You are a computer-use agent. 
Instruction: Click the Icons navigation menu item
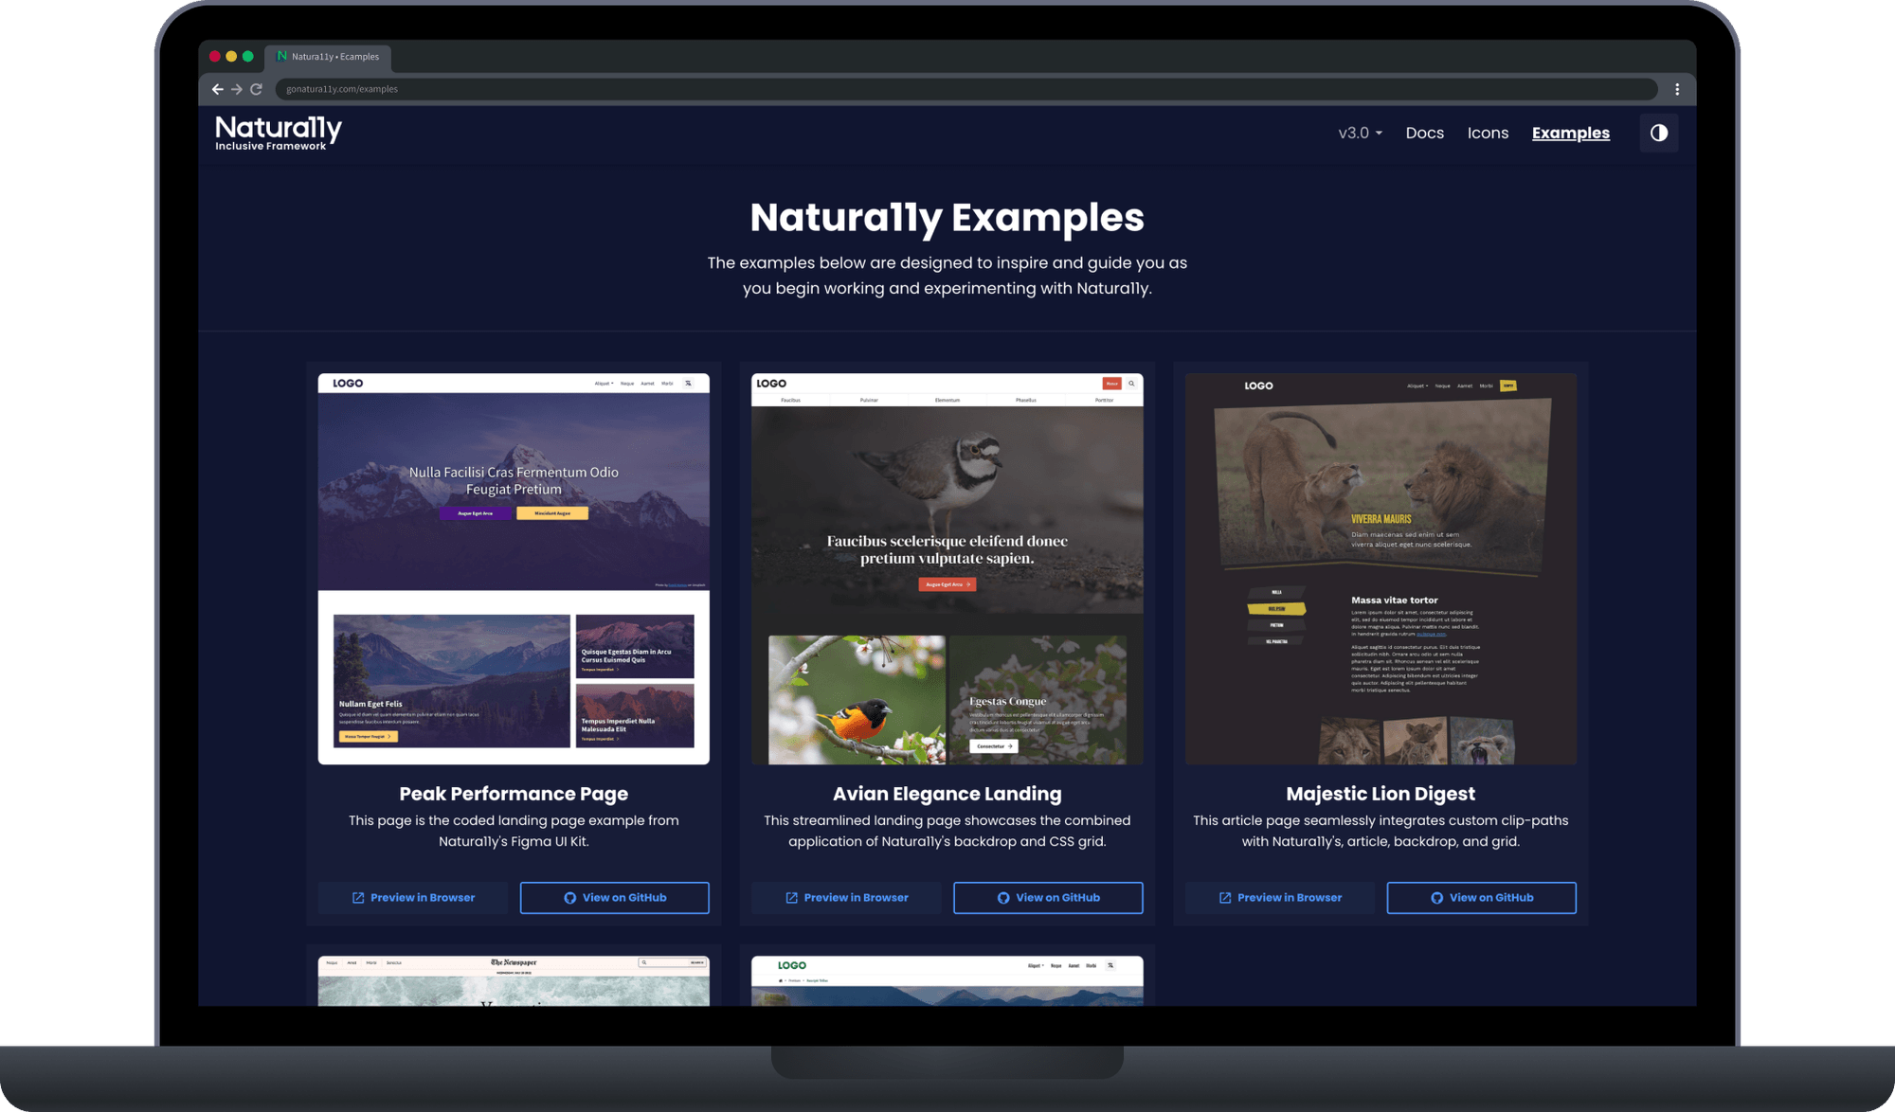pyautogui.click(x=1488, y=133)
